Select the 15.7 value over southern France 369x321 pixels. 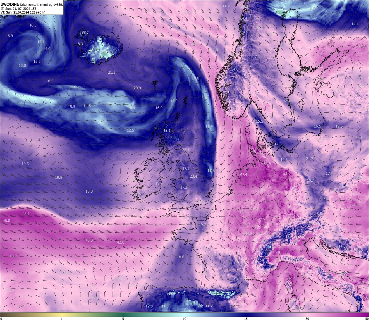(x=232, y=264)
